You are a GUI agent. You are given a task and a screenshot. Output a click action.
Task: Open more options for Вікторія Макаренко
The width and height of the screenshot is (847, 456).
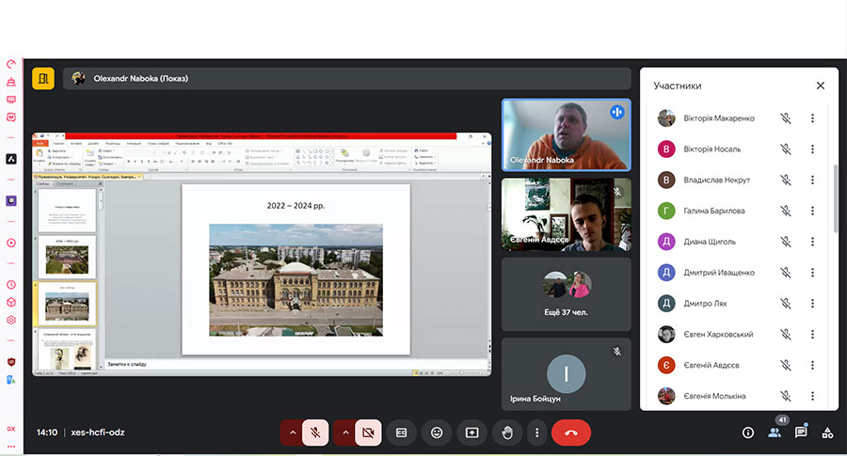coord(812,118)
